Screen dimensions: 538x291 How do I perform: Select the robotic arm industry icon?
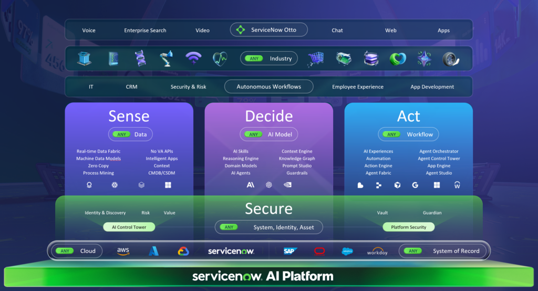167,59
